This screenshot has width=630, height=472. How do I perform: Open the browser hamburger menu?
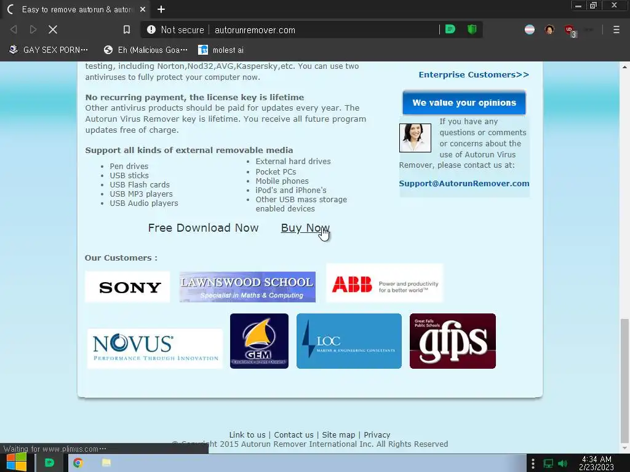(x=616, y=29)
